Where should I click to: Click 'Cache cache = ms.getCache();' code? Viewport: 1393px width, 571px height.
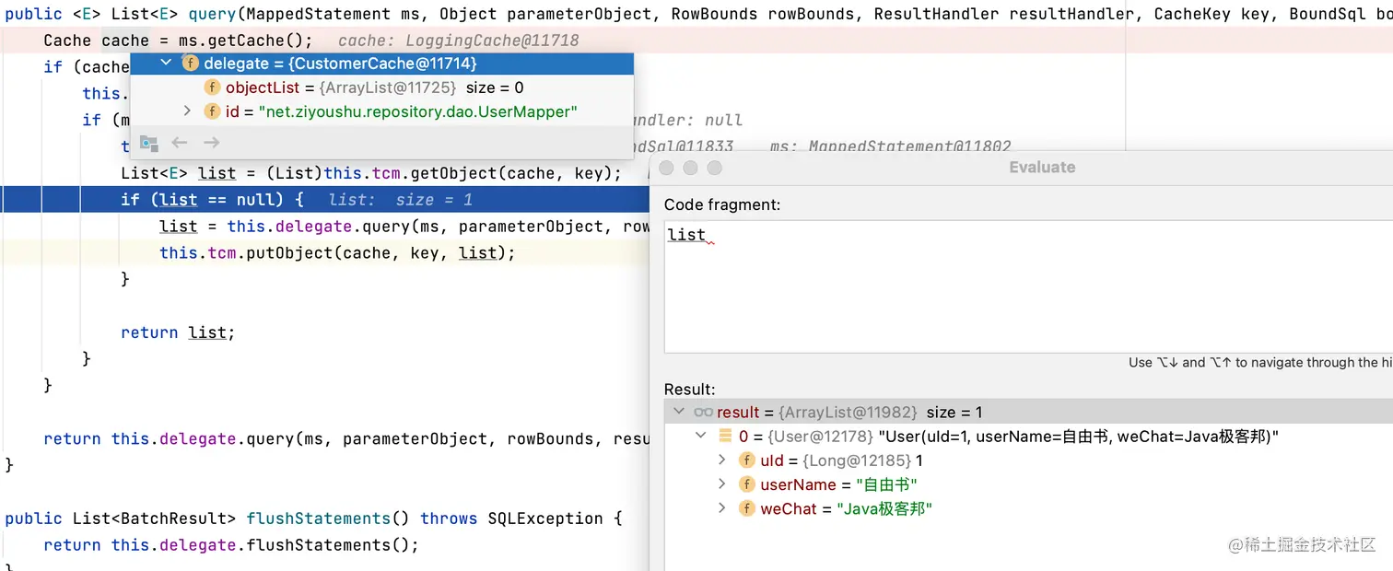click(178, 41)
